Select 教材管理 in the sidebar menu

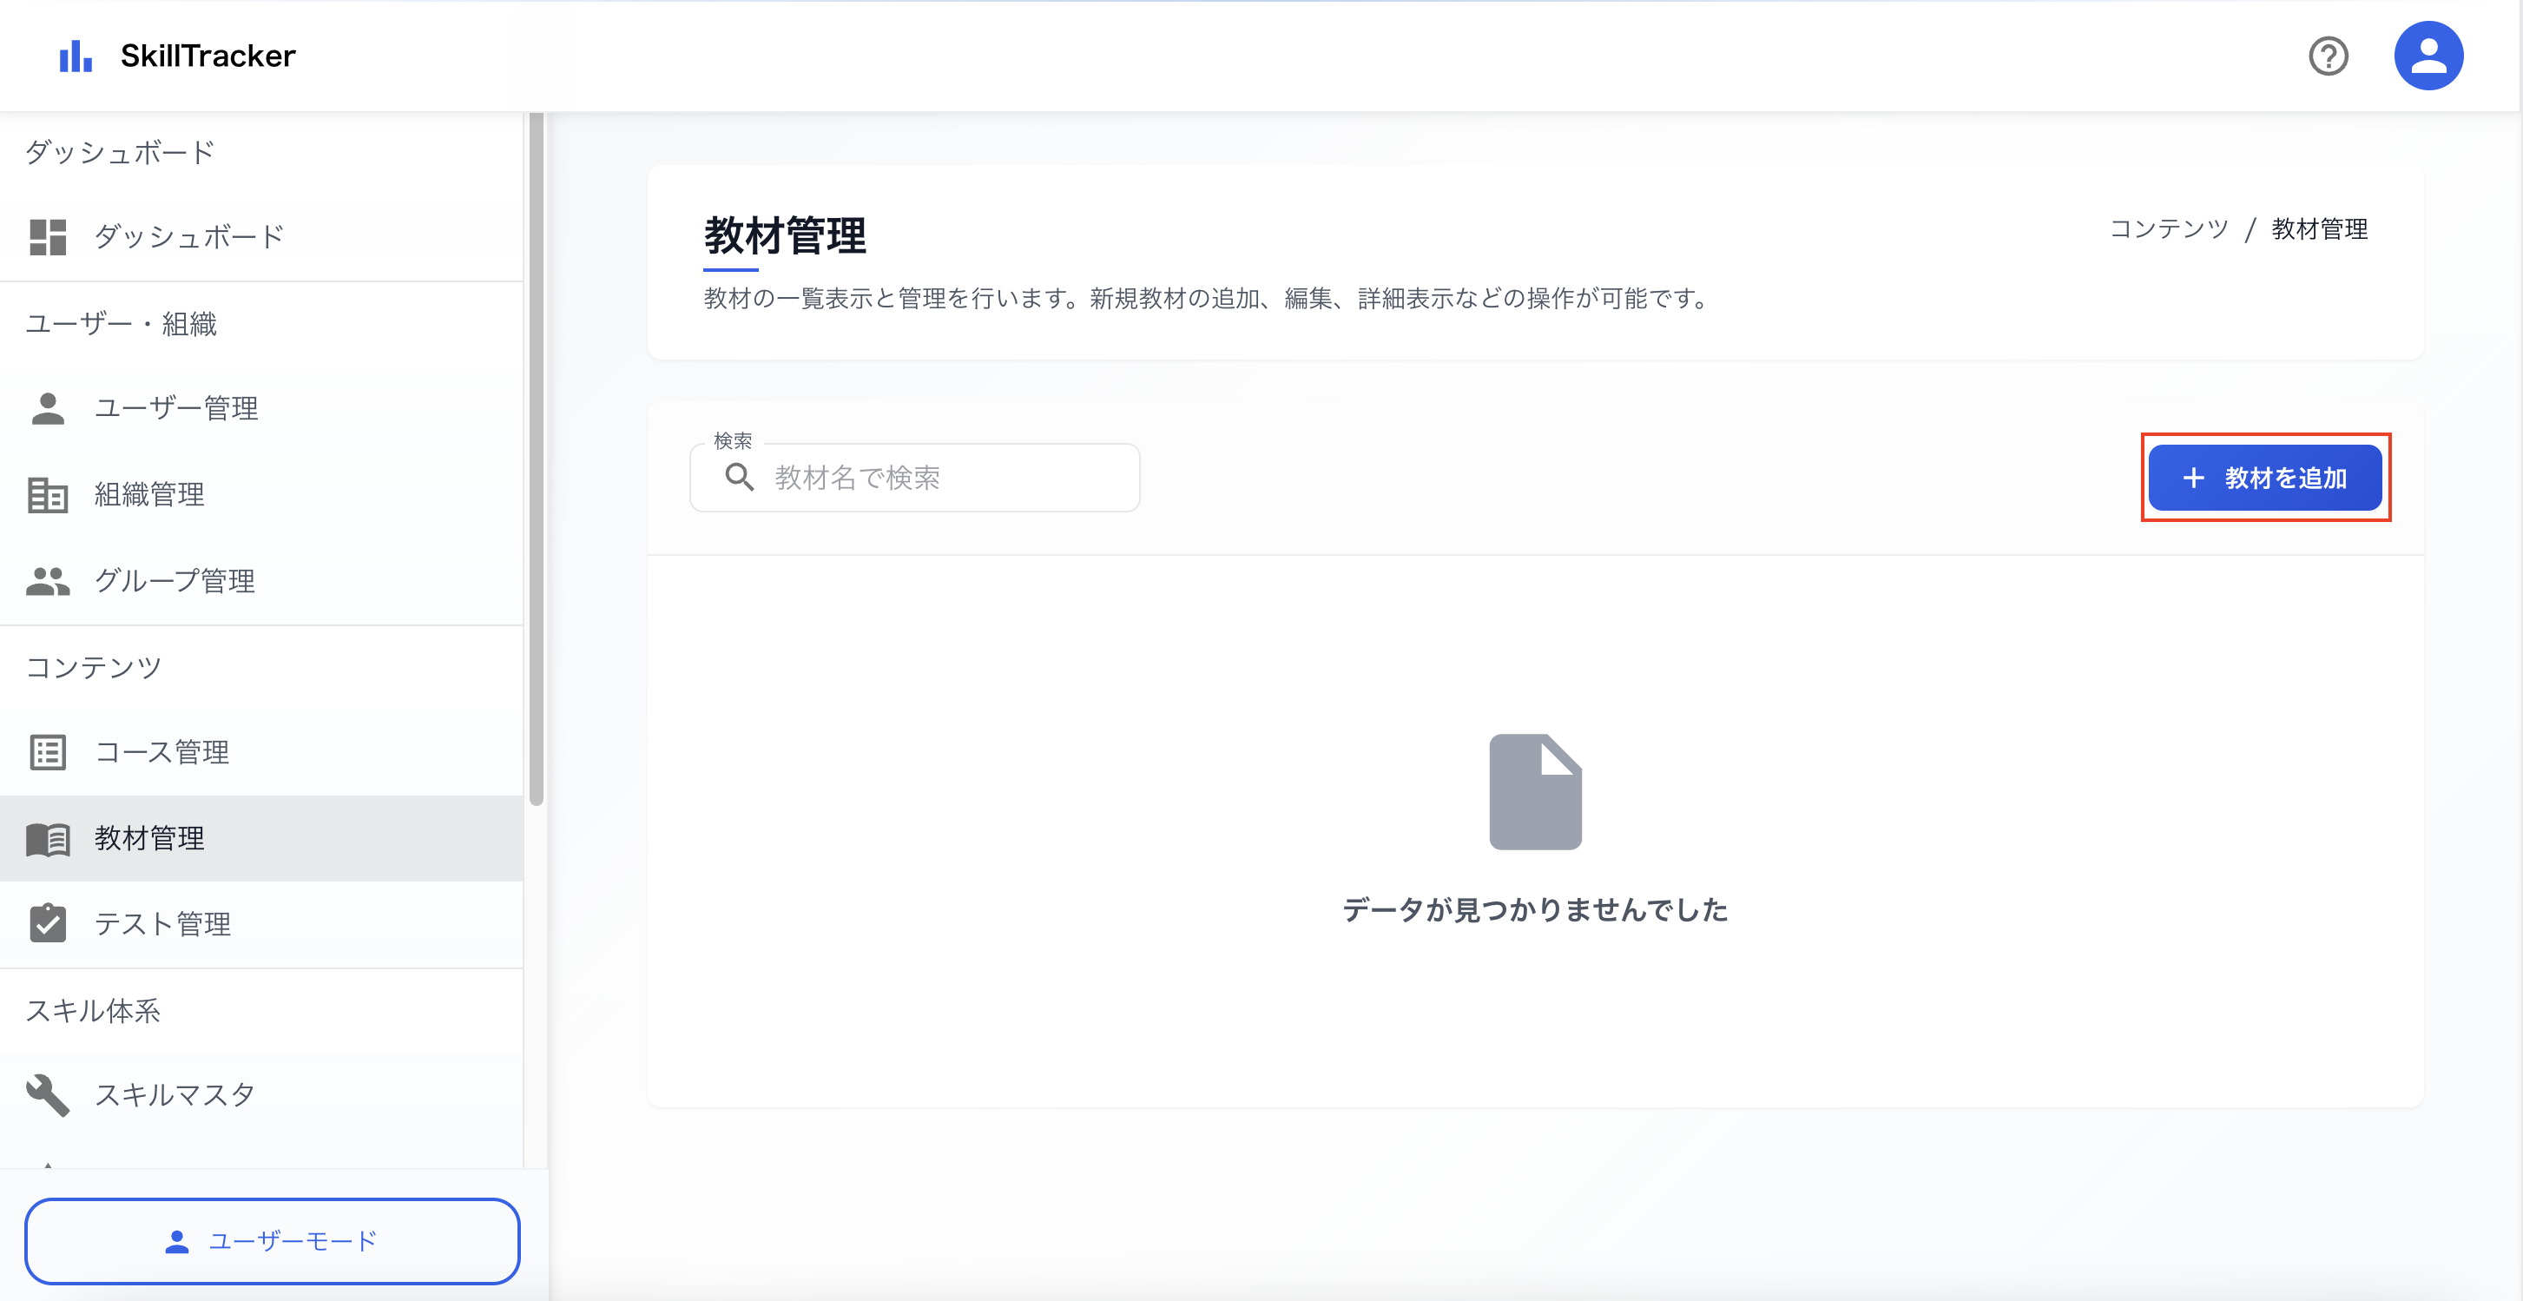pos(148,839)
